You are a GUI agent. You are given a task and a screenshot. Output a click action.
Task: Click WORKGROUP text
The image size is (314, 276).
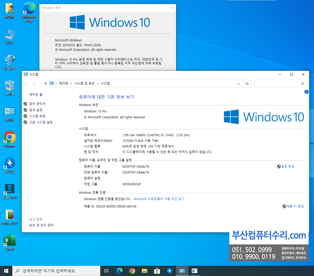pos(132,184)
